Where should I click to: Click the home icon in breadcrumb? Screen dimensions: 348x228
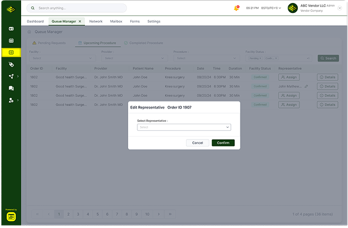[29, 32]
